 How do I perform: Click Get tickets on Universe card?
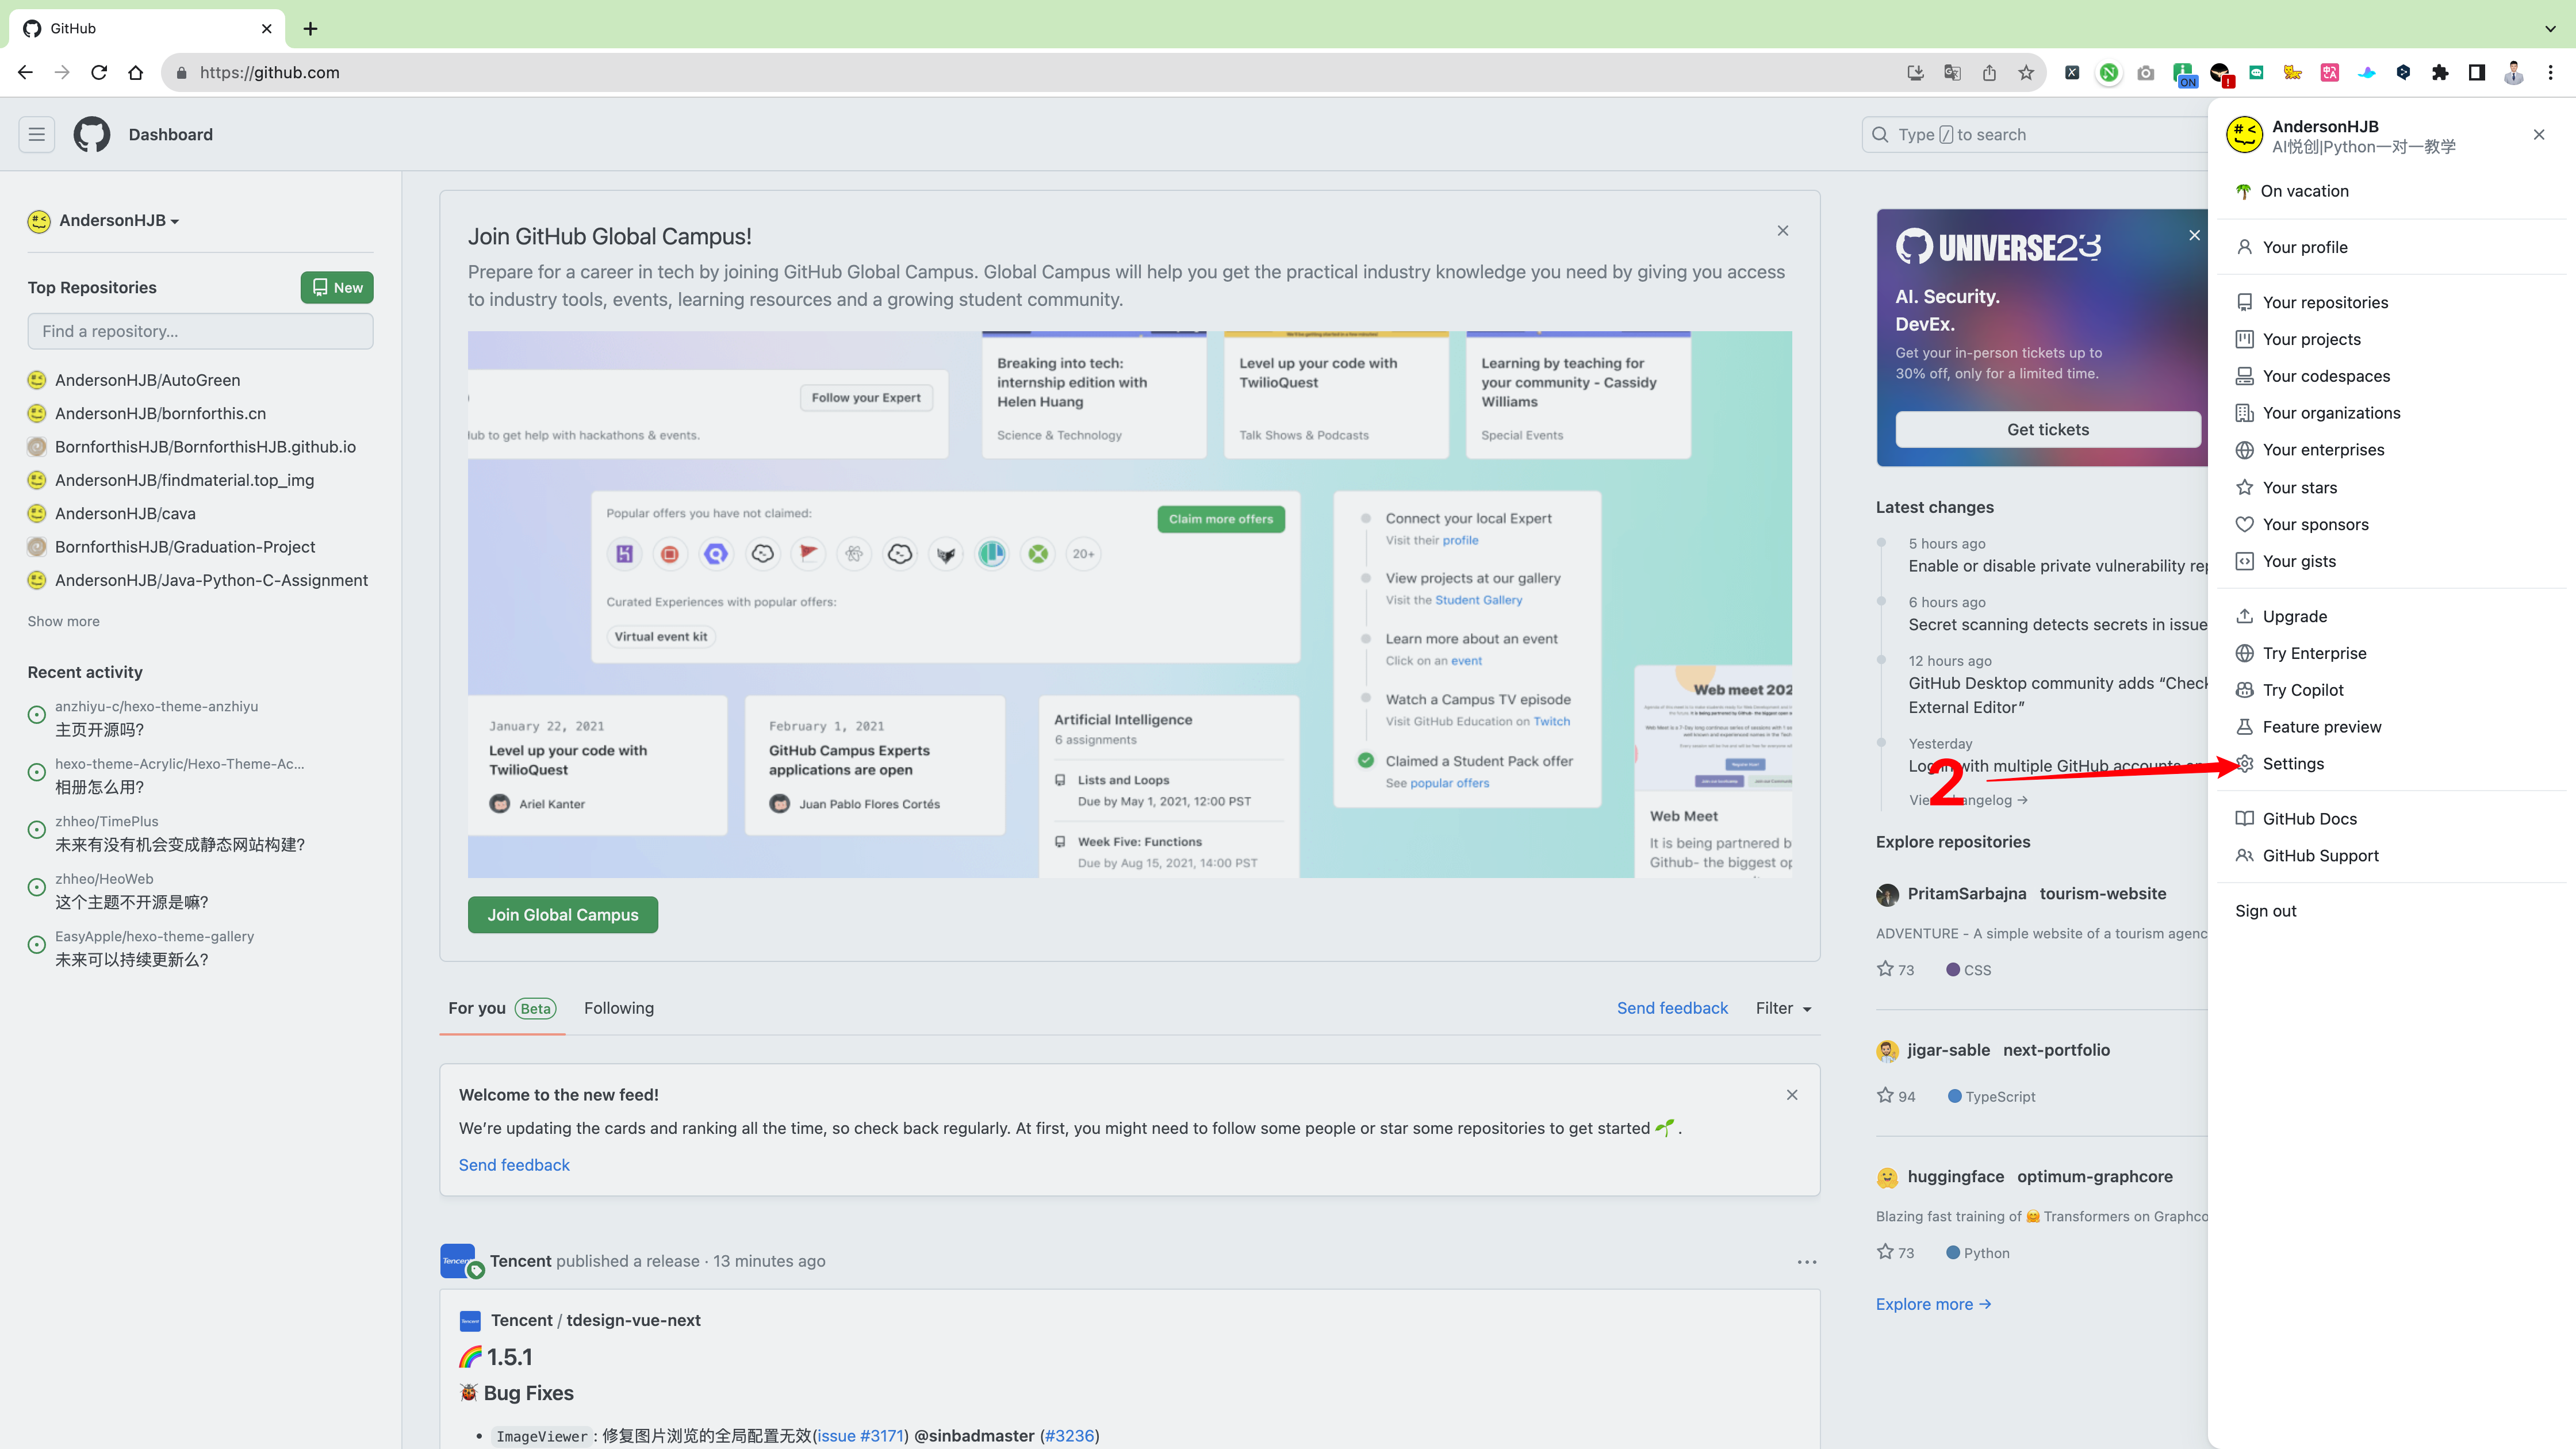click(x=2048, y=429)
